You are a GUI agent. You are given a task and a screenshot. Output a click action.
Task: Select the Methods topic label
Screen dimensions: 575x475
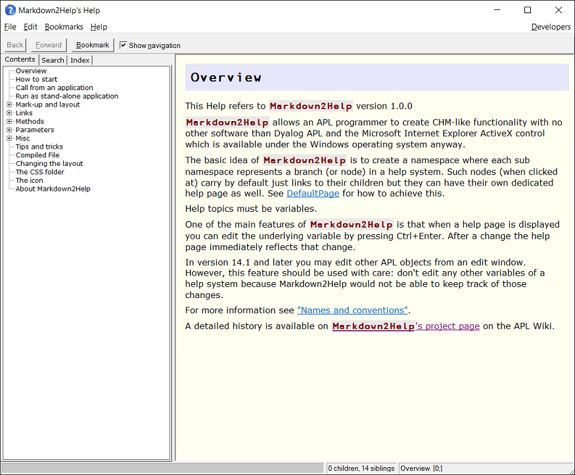click(30, 122)
